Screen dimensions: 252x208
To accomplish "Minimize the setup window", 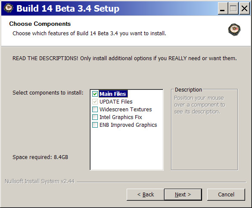I will coord(223,8).
